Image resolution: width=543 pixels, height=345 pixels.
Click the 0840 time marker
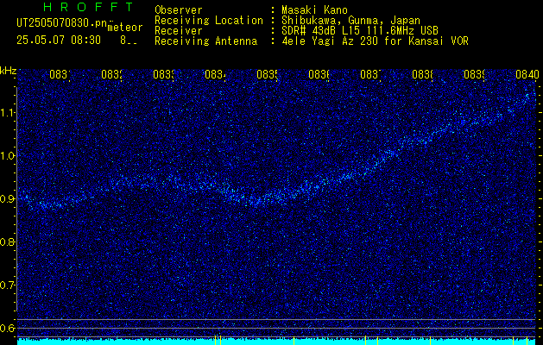tap(527, 74)
